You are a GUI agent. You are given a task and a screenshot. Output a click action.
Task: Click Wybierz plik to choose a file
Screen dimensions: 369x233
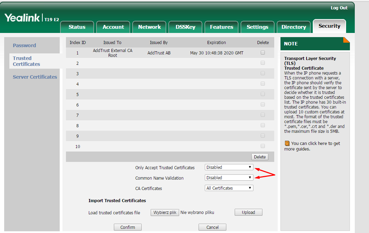coord(165,213)
